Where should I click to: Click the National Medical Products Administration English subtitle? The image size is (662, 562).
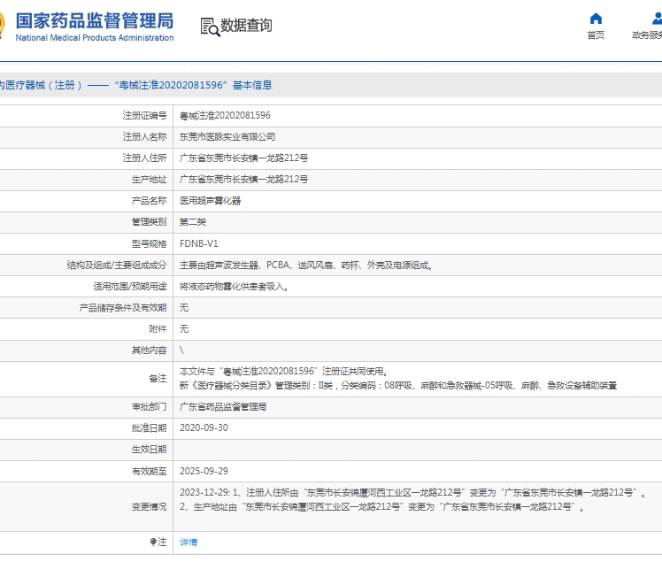tap(95, 38)
